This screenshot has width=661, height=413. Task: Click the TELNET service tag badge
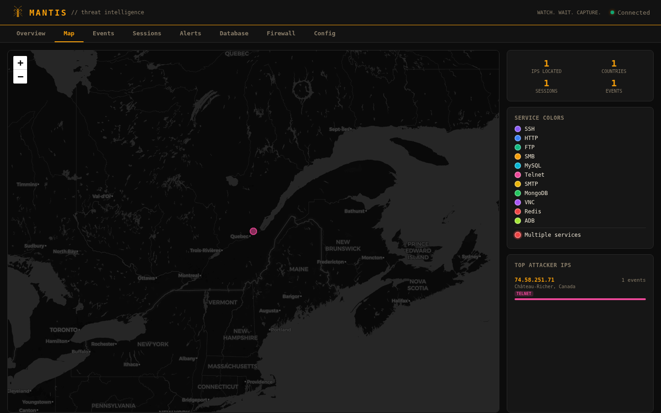524,294
